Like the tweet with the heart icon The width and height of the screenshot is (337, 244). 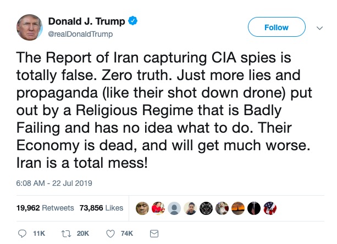click(110, 234)
